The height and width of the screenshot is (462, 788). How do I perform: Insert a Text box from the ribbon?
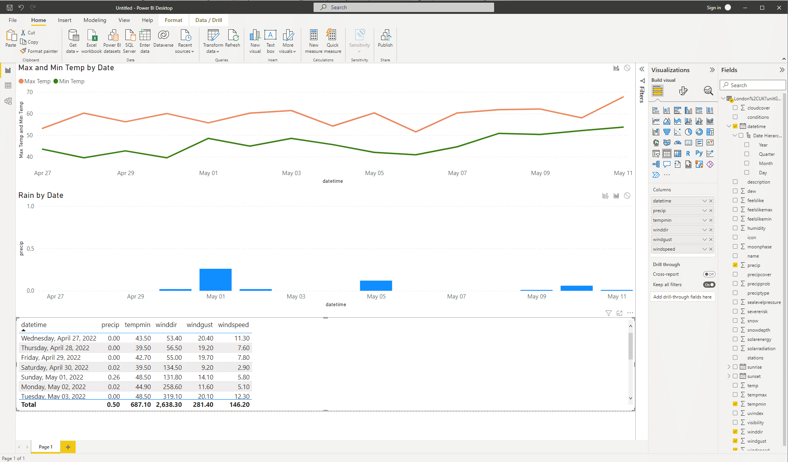point(270,40)
